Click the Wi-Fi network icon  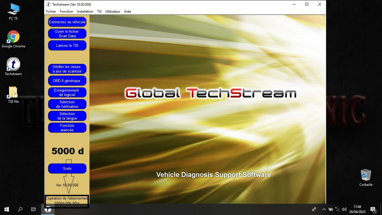(x=338, y=209)
